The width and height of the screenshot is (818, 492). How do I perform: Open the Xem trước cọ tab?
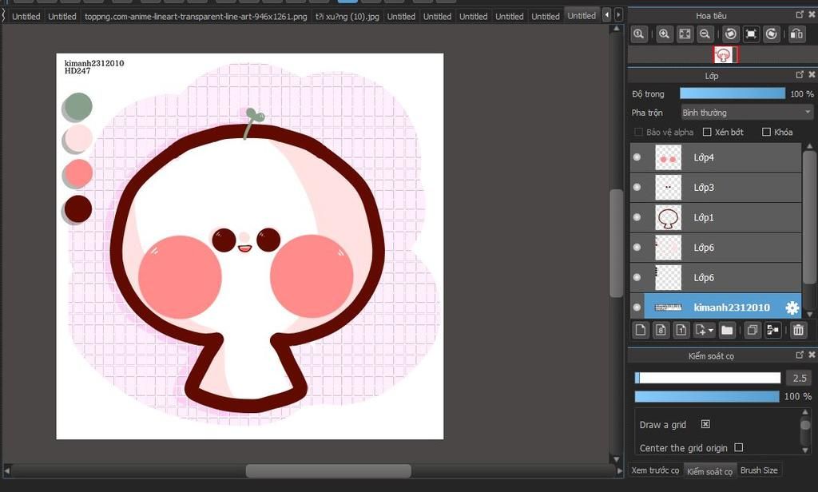655,470
